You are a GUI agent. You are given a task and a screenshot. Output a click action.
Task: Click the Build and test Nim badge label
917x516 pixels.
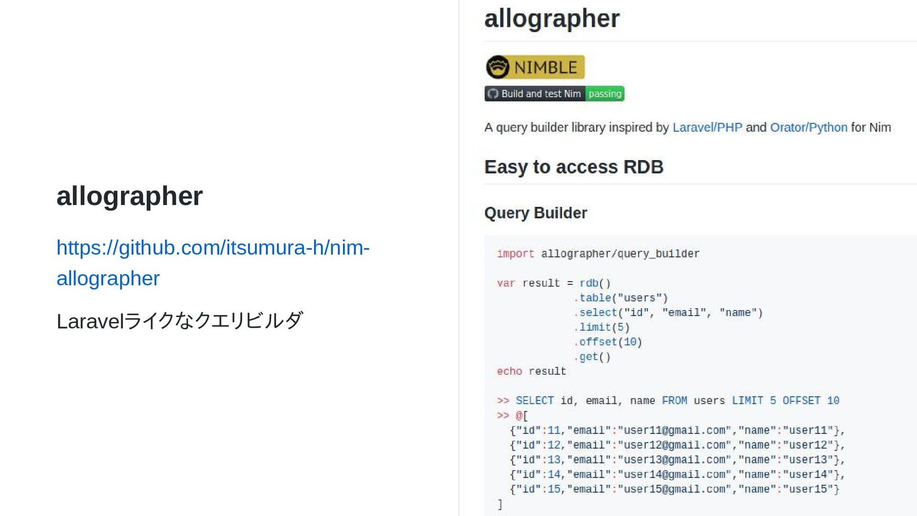click(x=541, y=94)
